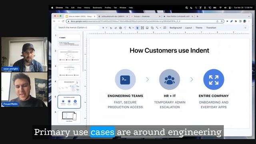This screenshot has height=144, width=256.
Task: Click the Chrome extensions puzzle icon
Action: pos(236,21)
